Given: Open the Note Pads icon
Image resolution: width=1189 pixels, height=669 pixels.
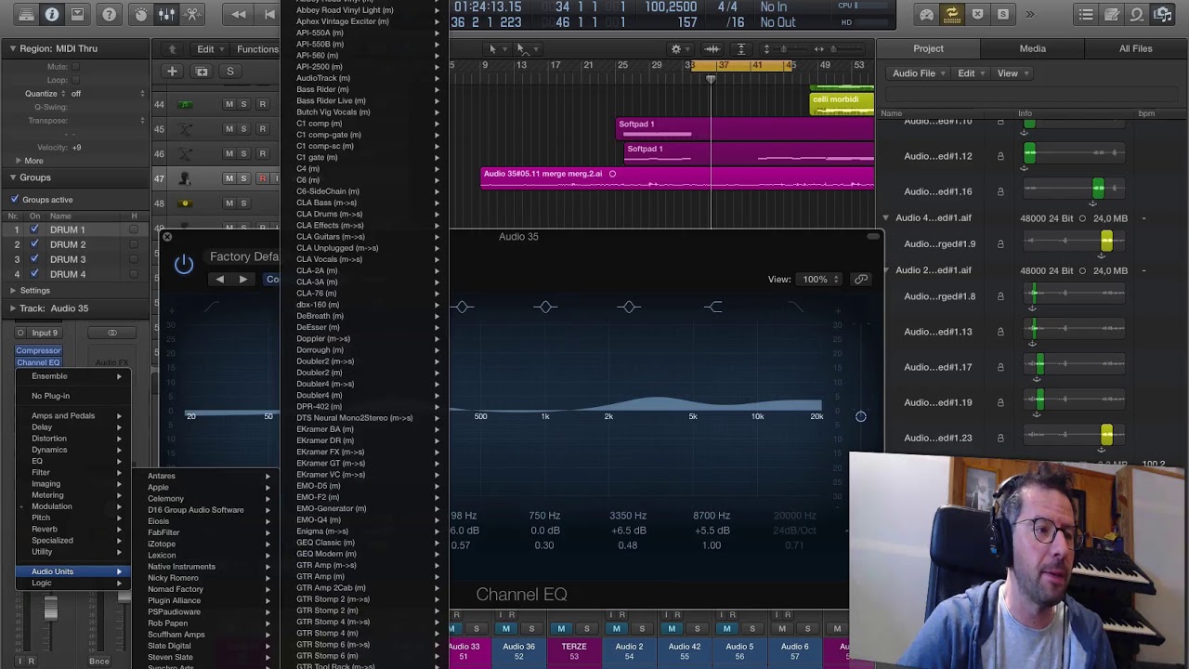Looking at the screenshot, I should 1112,14.
